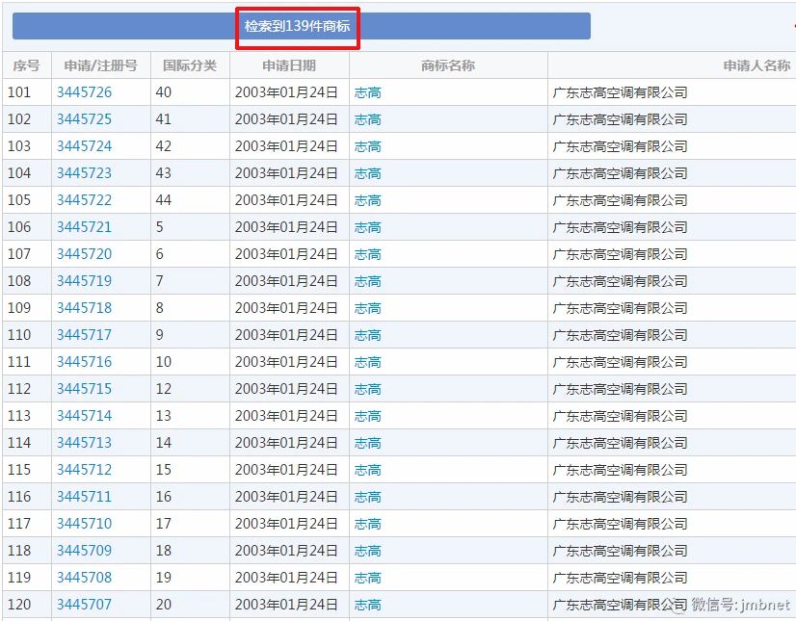Open registration number 3445712 link

tap(84, 469)
